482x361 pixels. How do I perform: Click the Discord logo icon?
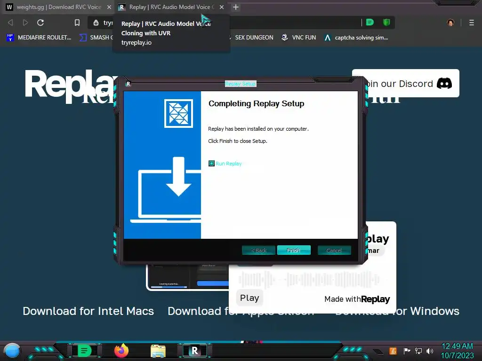coord(444,83)
